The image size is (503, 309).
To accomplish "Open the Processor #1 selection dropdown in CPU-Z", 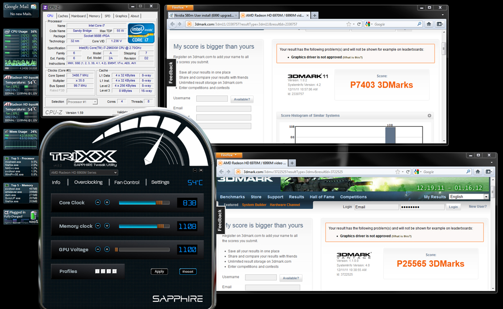I will tap(82, 102).
